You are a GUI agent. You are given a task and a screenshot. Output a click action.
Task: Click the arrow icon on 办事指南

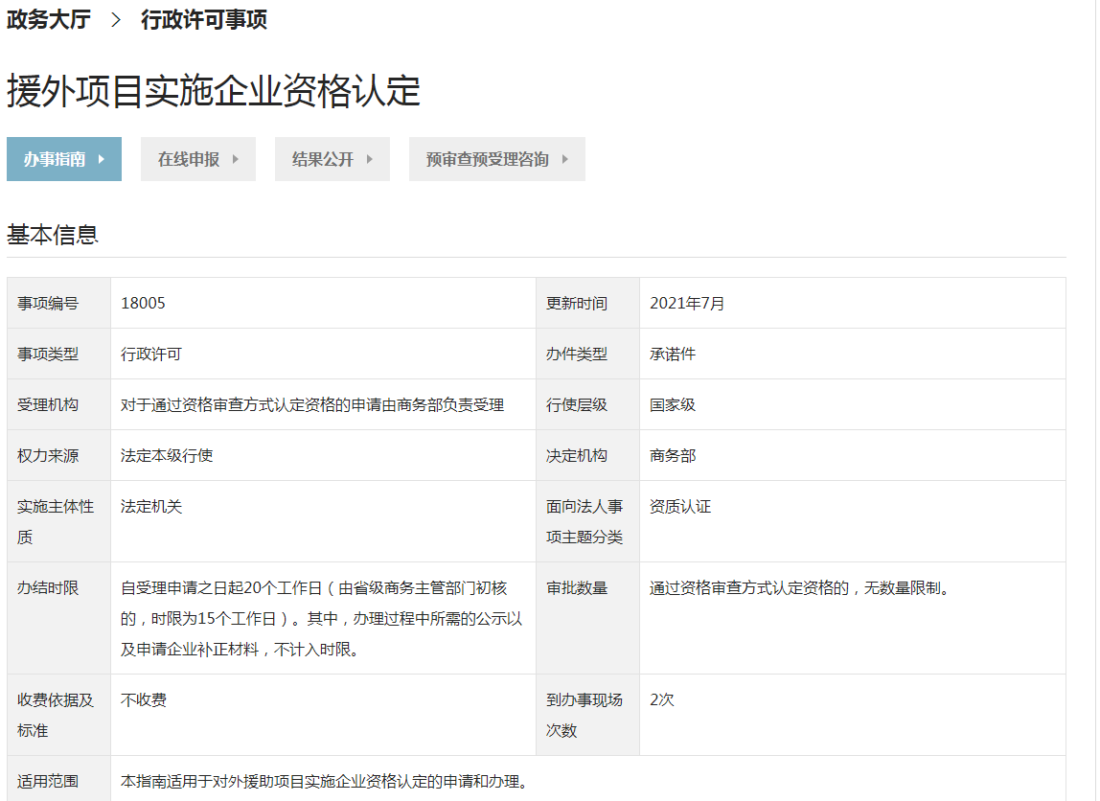click(102, 160)
